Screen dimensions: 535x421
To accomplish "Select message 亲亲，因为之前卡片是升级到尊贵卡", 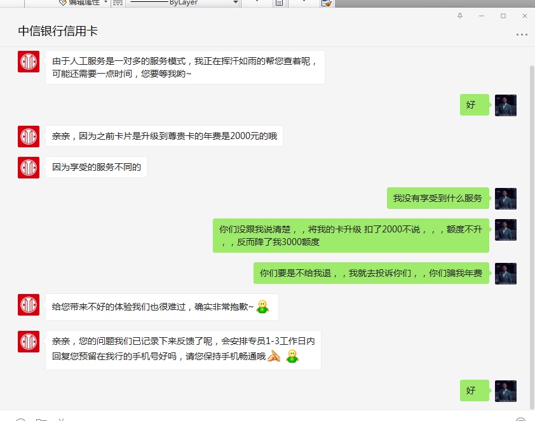I will (x=164, y=136).
